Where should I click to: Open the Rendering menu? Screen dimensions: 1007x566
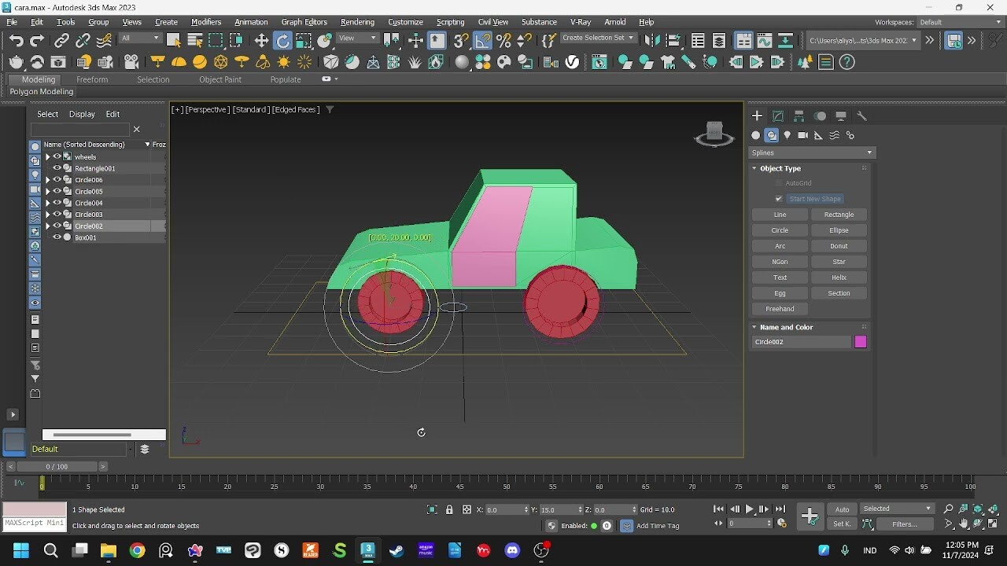coord(357,22)
